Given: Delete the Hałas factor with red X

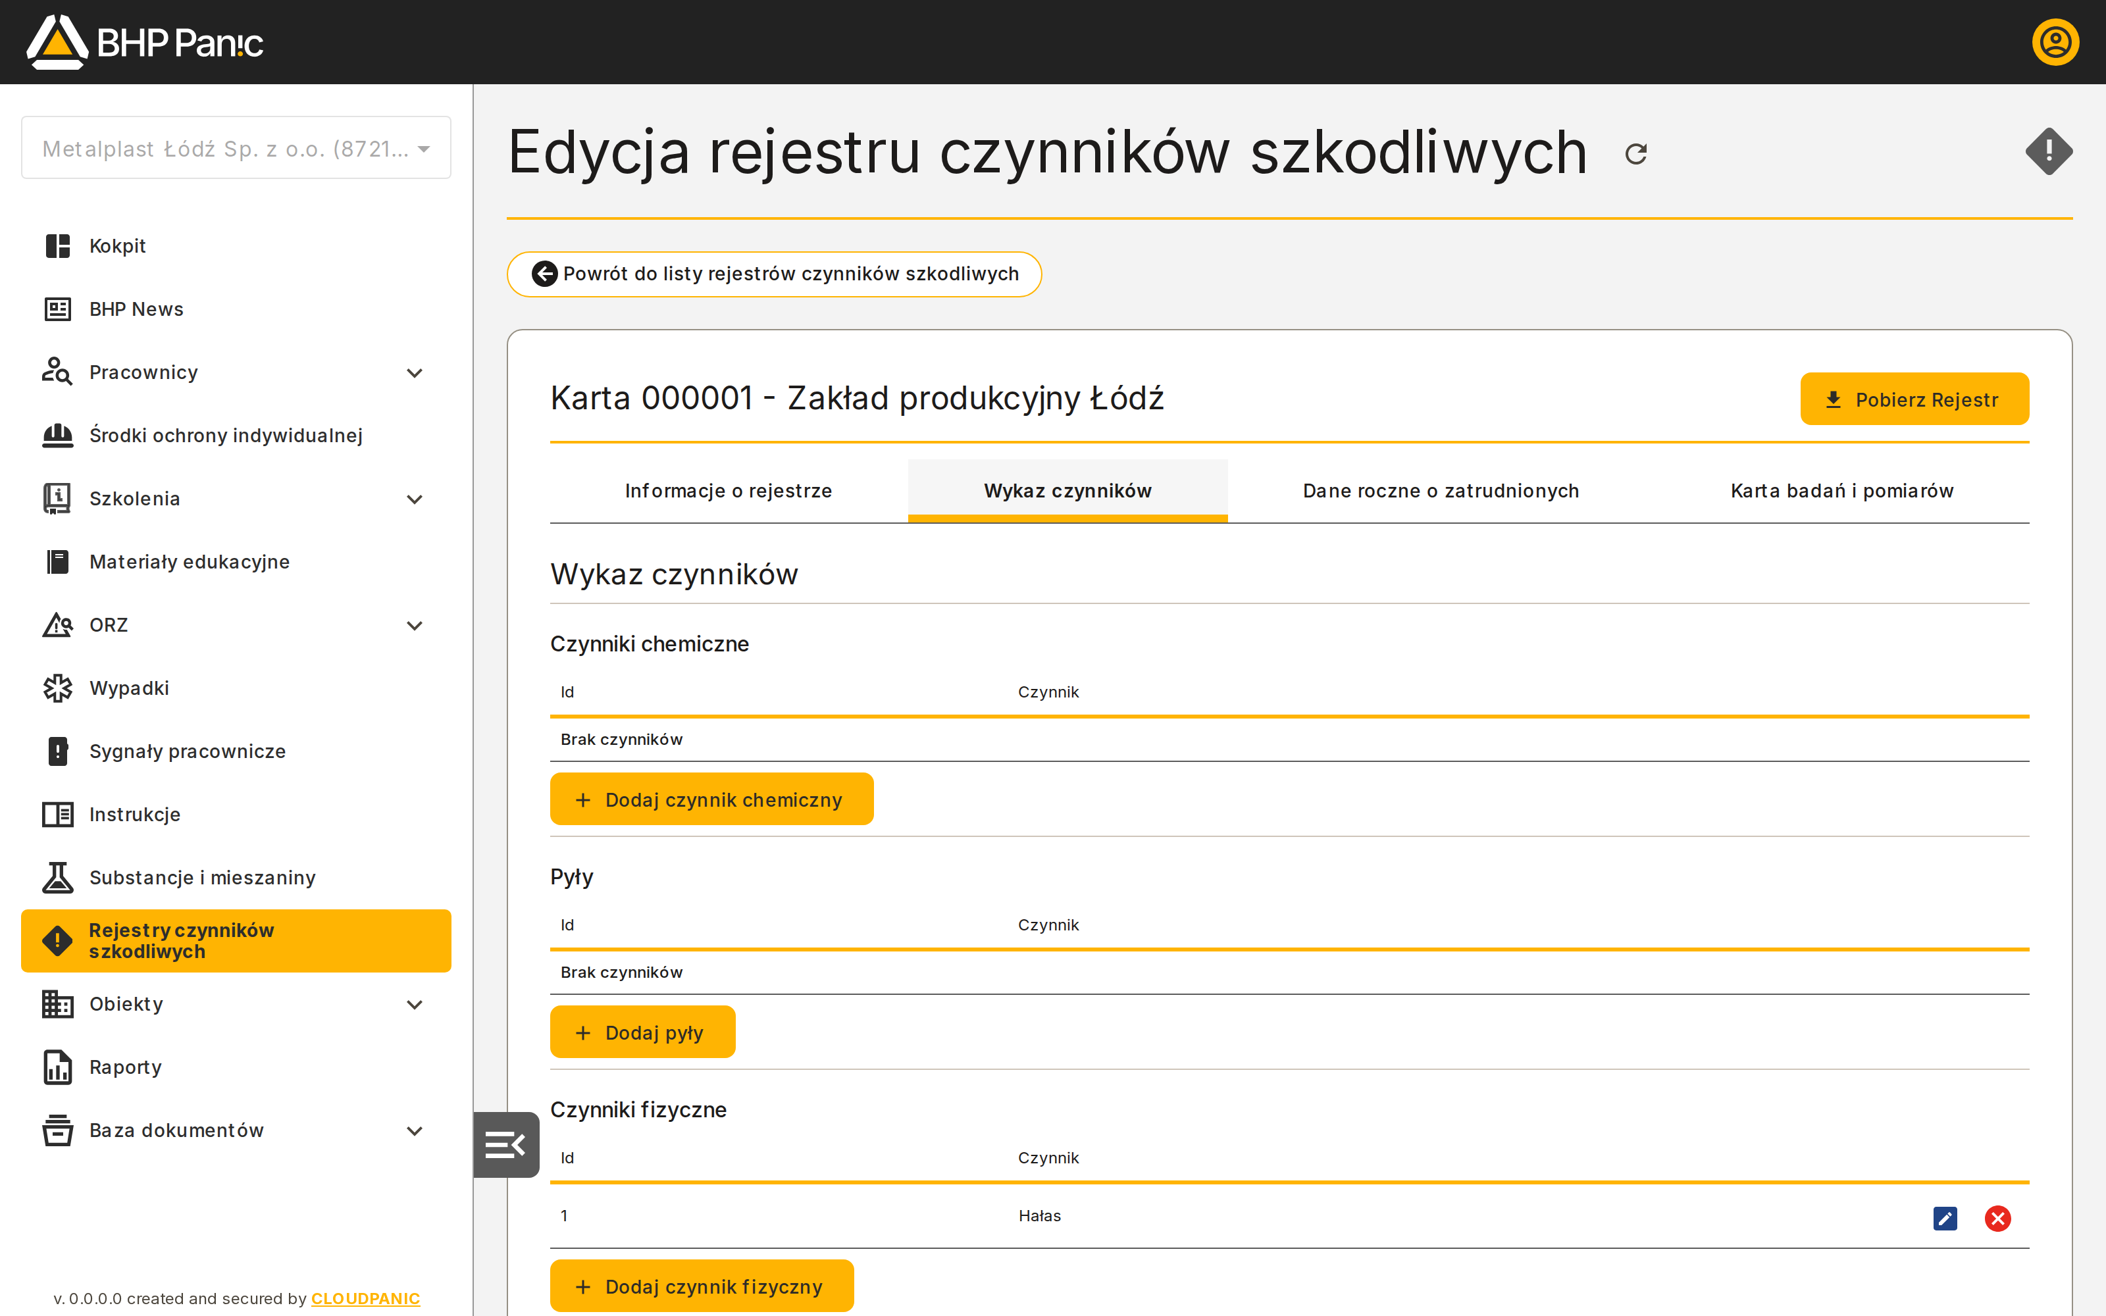Looking at the screenshot, I should (x=1998, y=1218).
